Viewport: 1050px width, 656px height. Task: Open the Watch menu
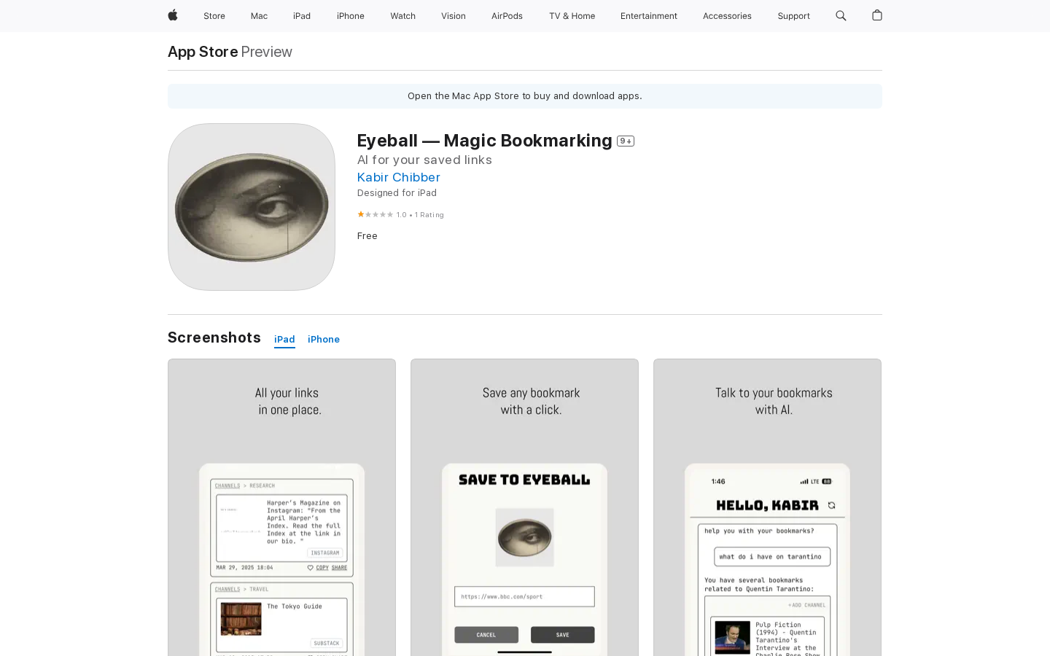click(402, 16)
